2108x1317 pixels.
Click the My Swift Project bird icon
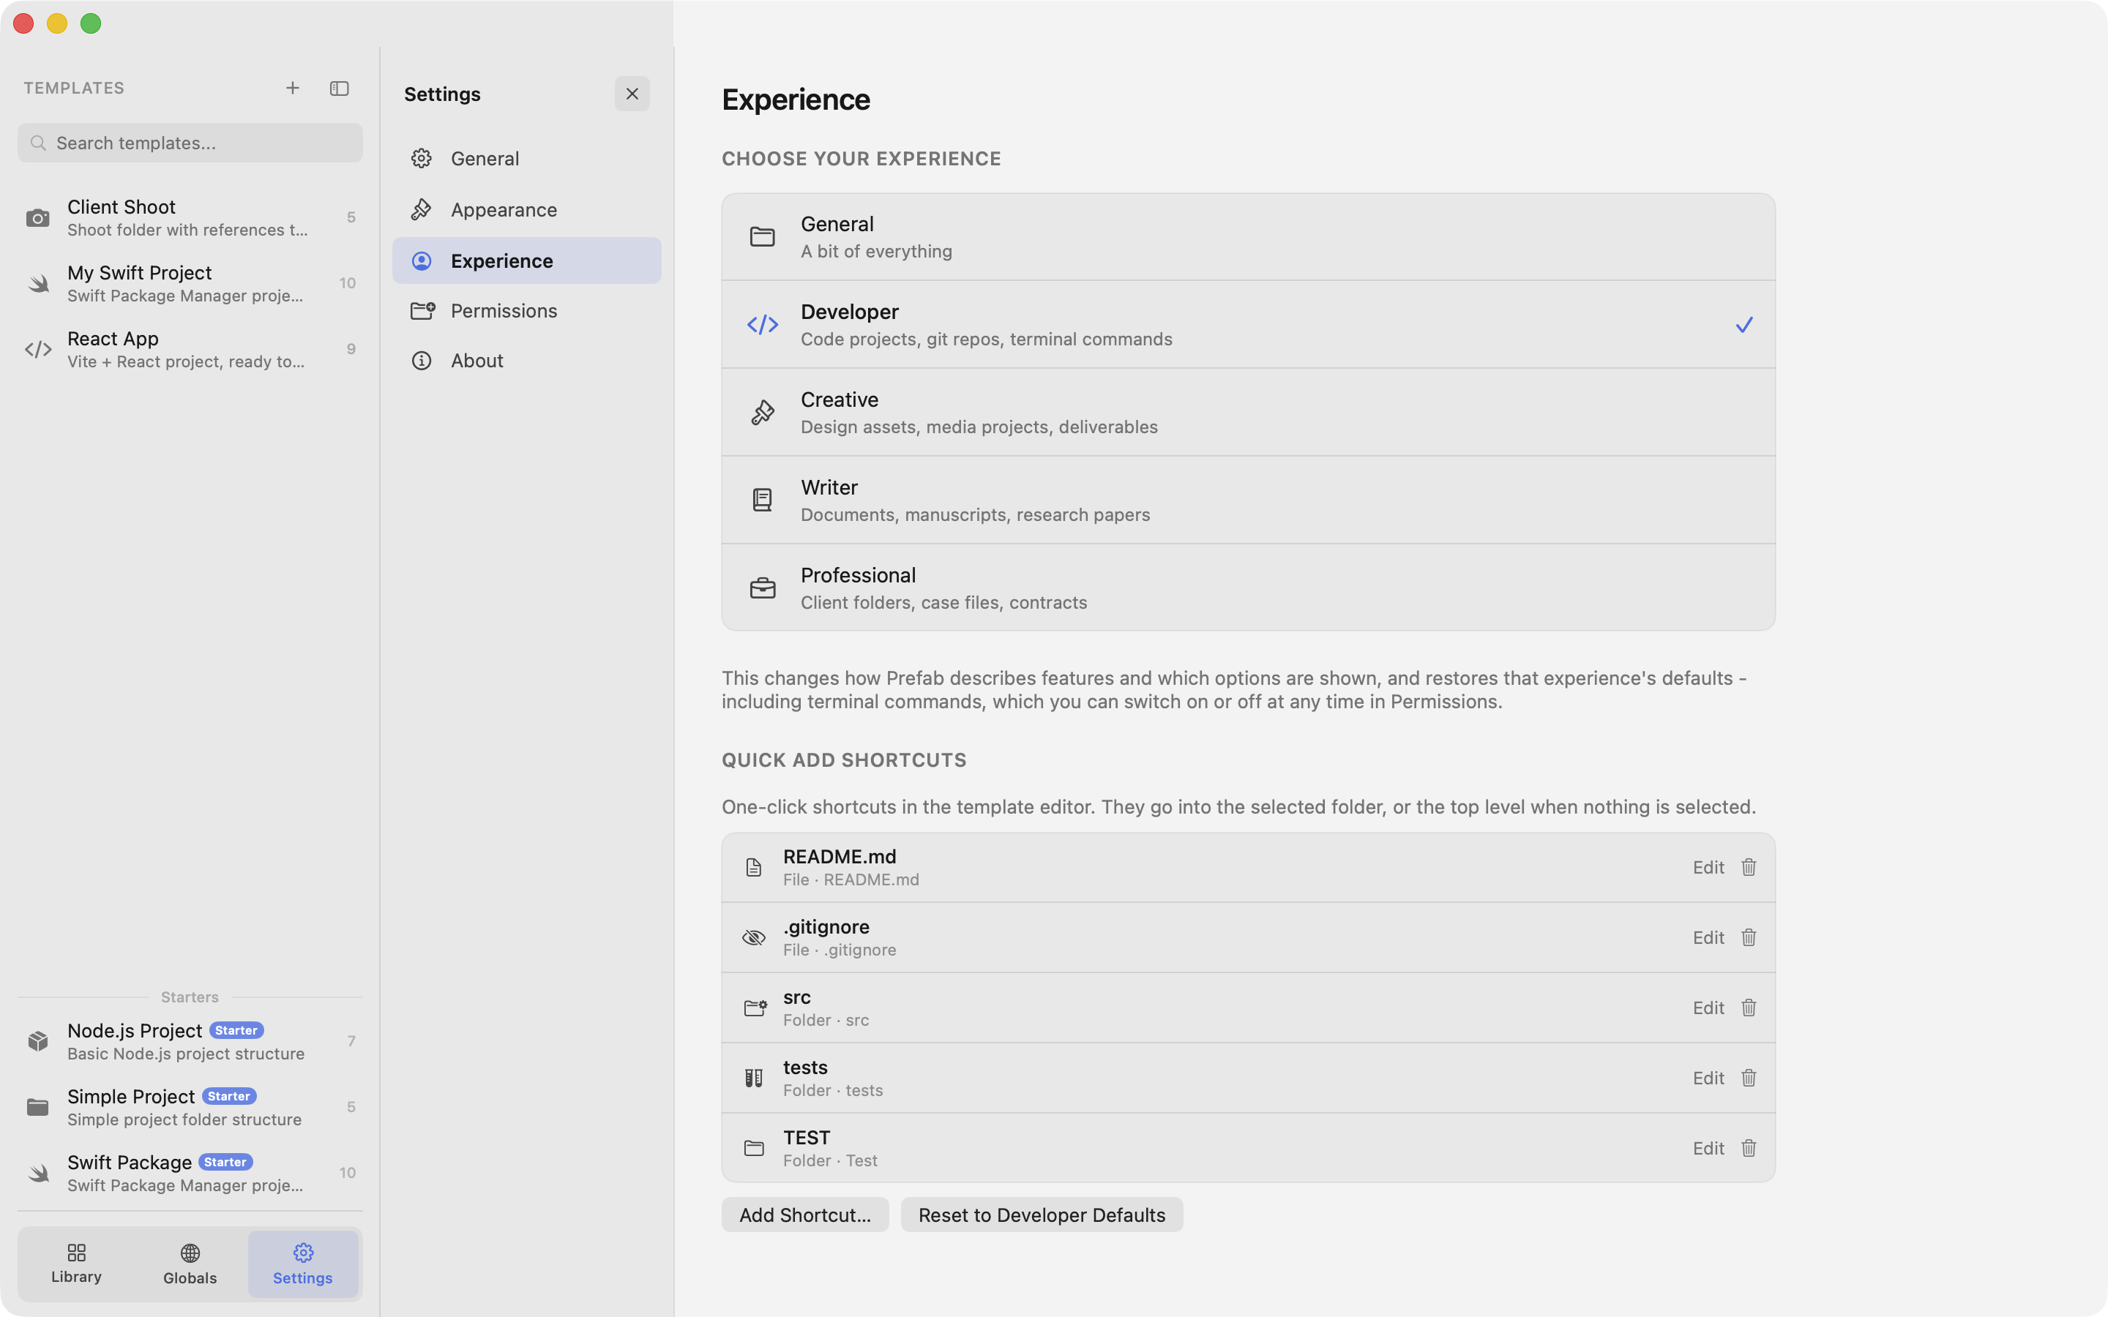pyautogui.click(x=37, y=283)
